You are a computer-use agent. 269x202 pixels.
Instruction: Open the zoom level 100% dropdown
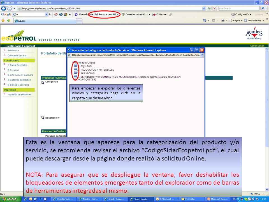[x=263, y=194]
